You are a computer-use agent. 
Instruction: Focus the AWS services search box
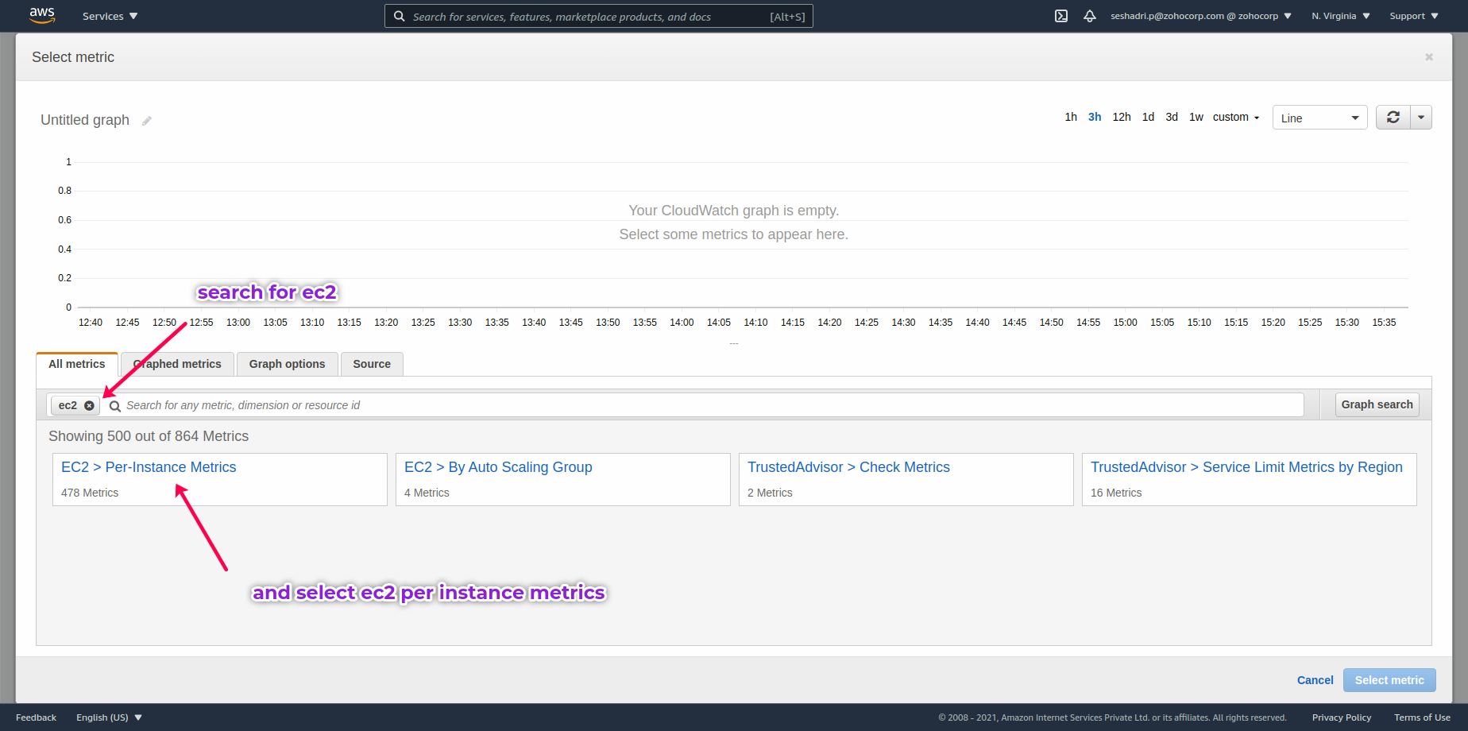click(599, 16)
